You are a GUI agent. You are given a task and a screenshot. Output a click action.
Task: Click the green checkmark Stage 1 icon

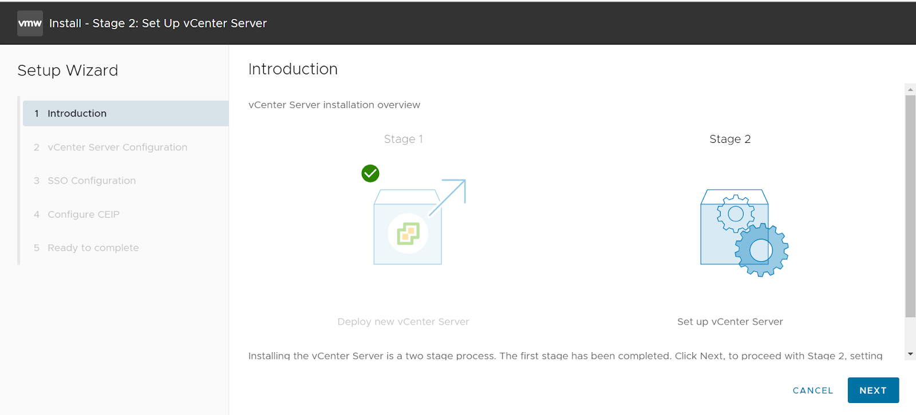coord(370,173)
